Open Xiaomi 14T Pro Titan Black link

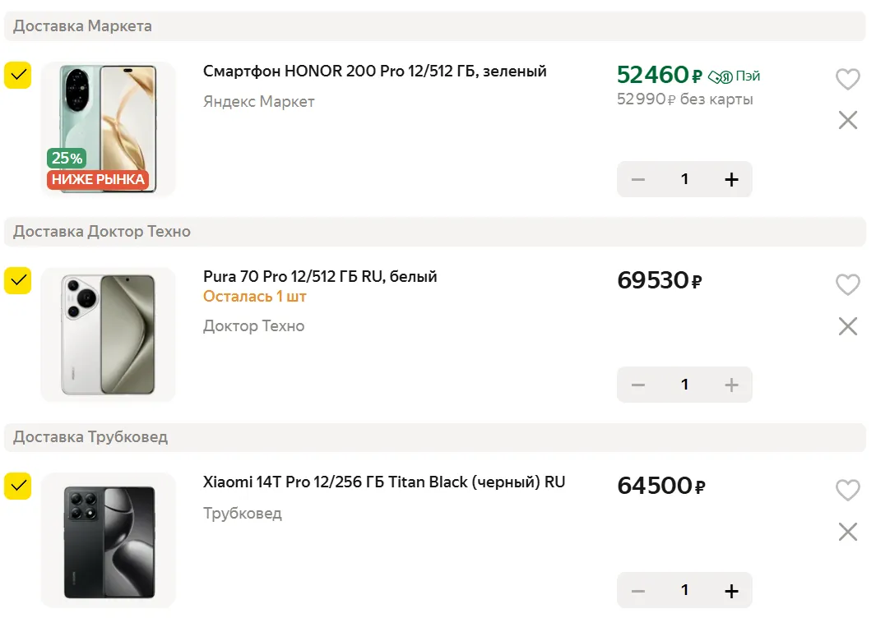[384, 482]
